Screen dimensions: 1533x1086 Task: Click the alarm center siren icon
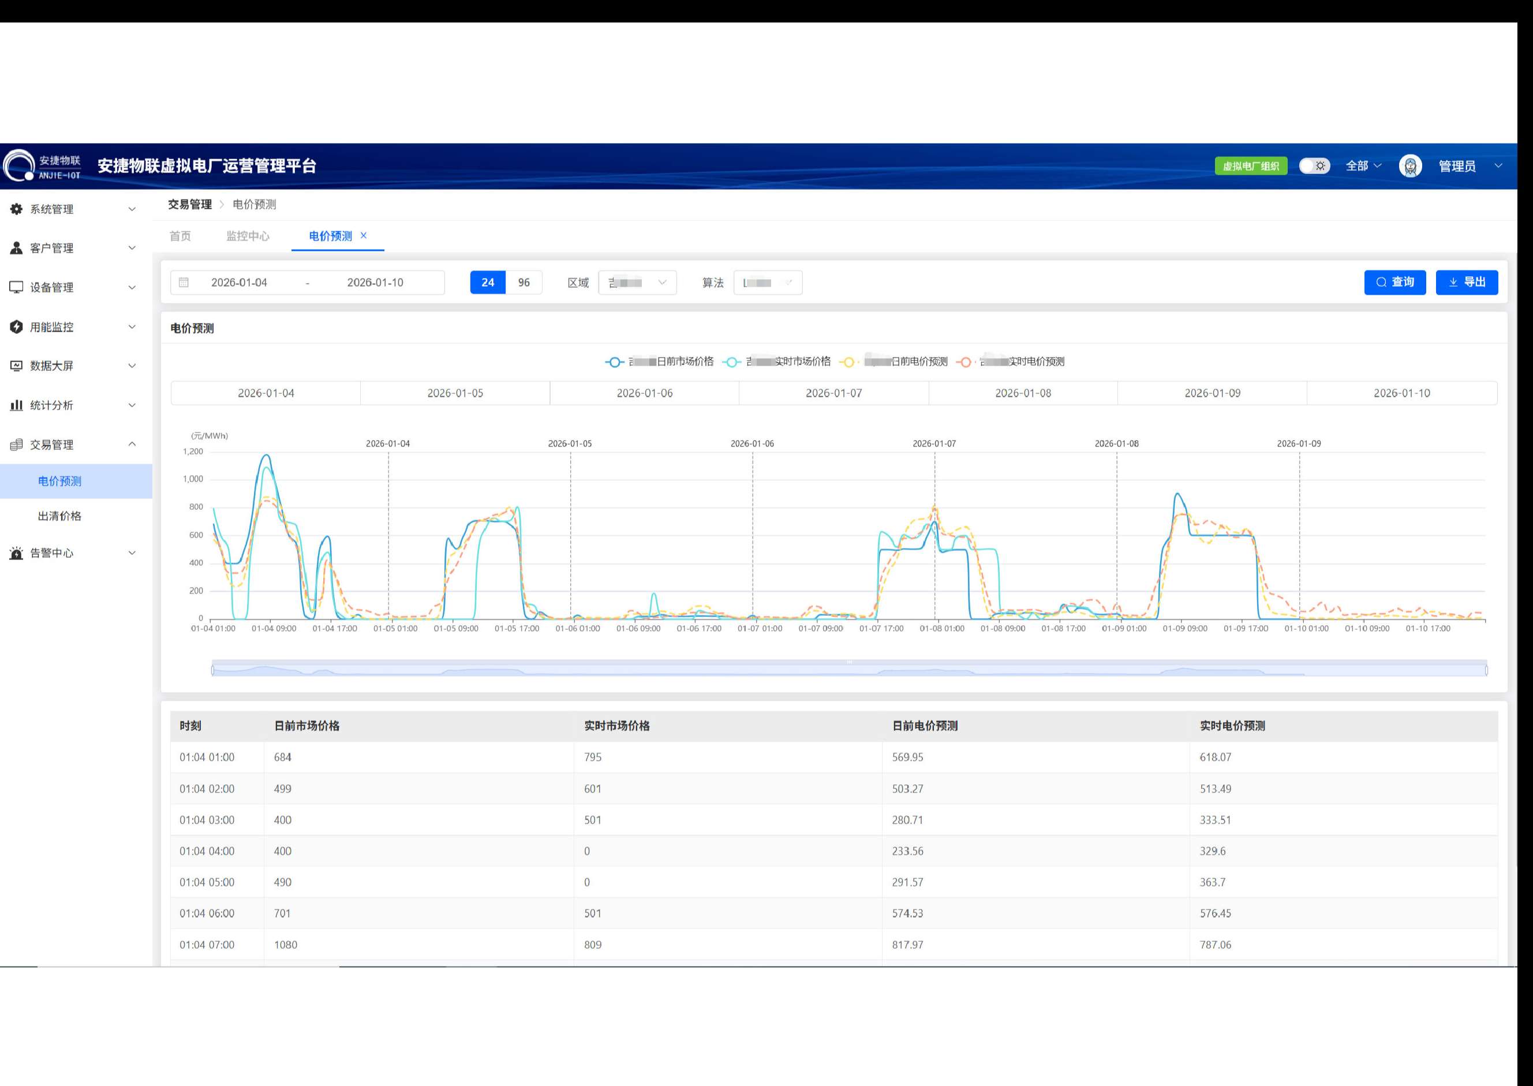tap(16, 553)
